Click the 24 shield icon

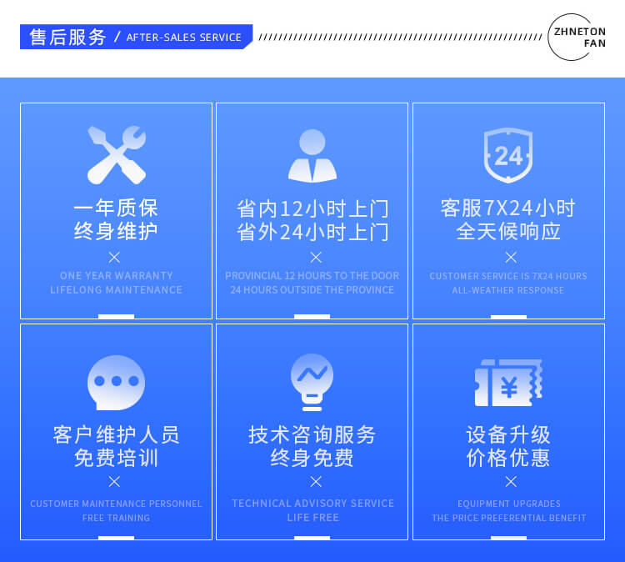point(508,155)
